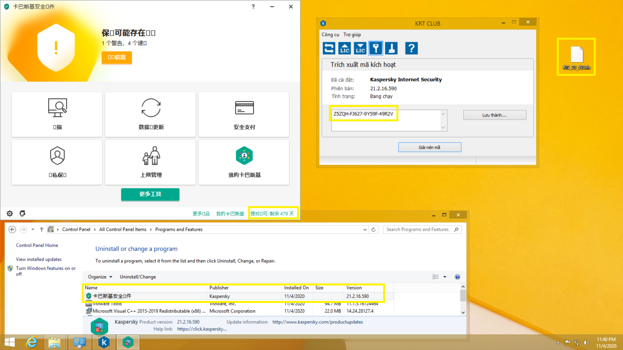This screenshot has height=350, width=623.
Task: Open the recent locations dropdown beside Forward arrow
Action: tap(33, 229)
